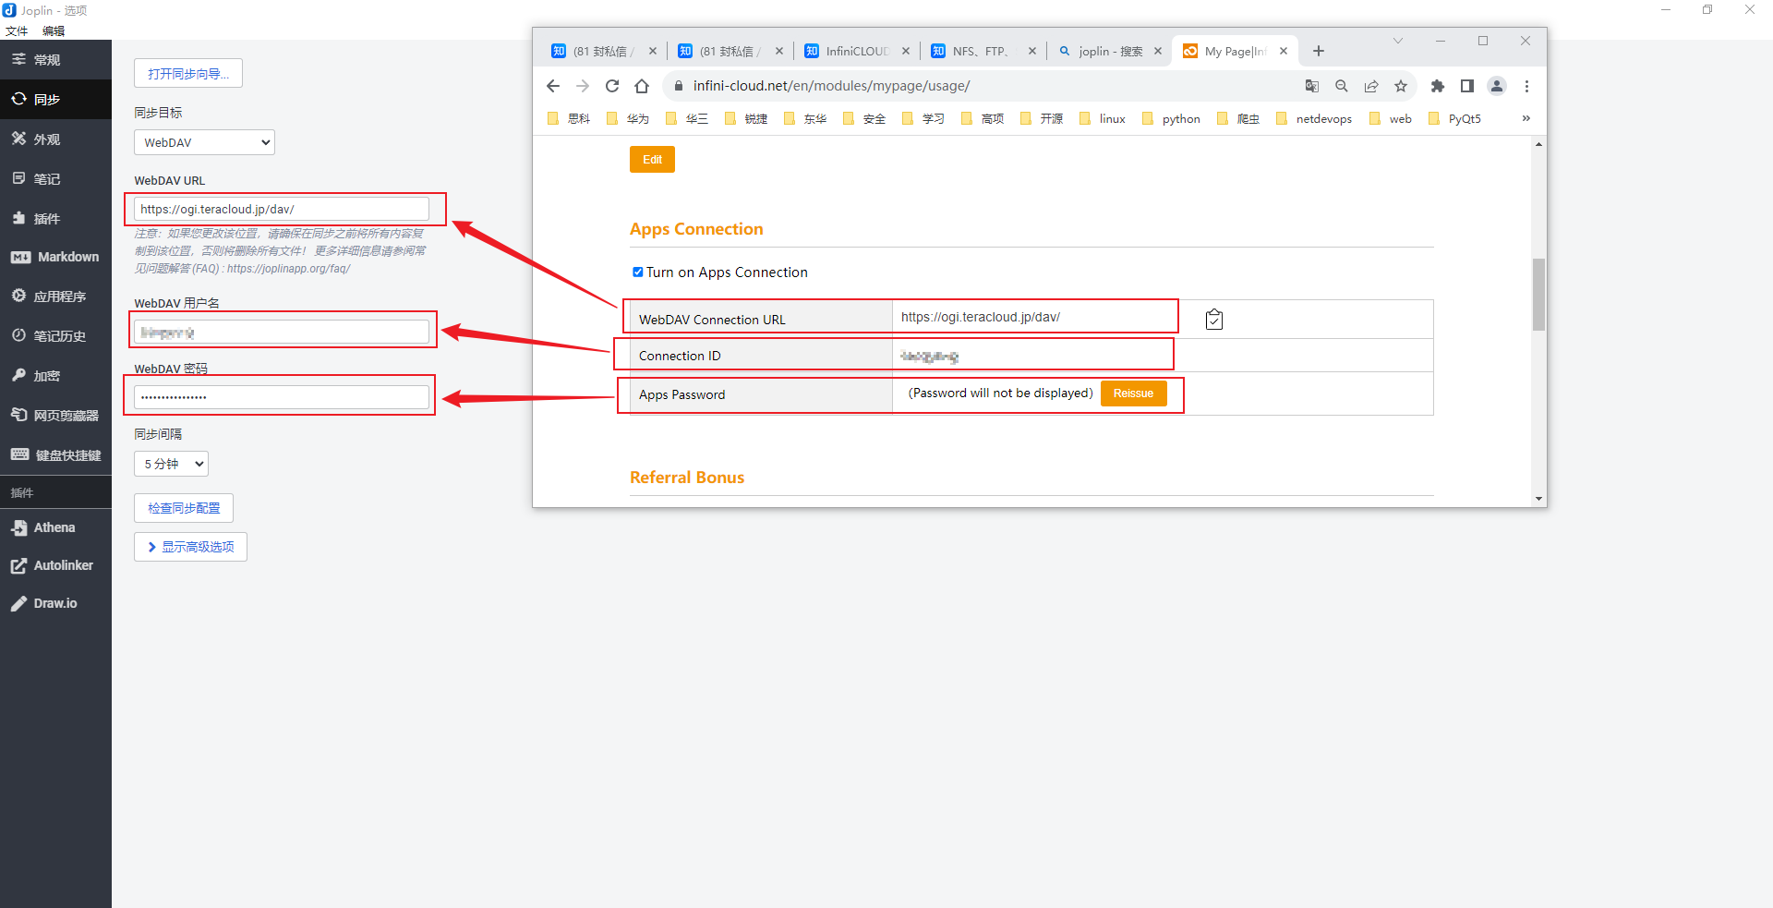Image resolution: width=1773 pixels, height=908 pixels.
Task: Click the browser page vertical scrollbar thumb
Action: 1538,294
